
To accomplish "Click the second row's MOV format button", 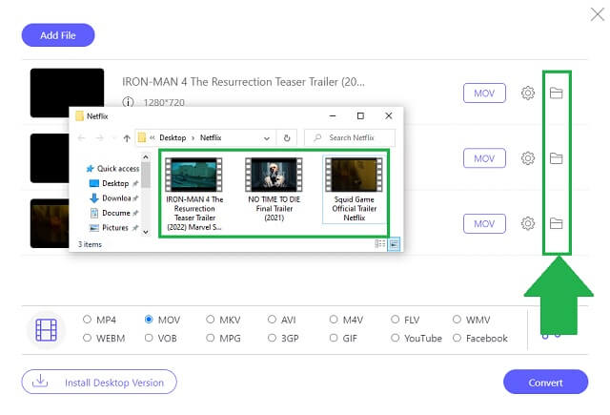I will point(484,158).
